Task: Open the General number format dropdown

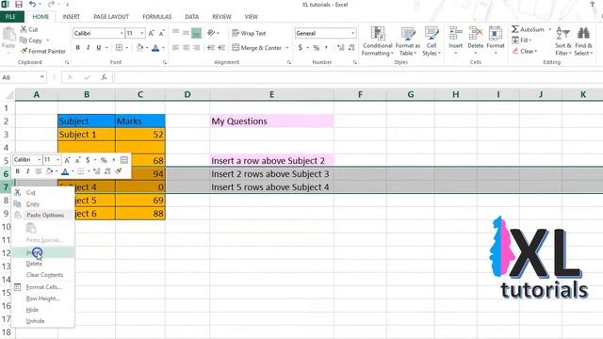Action: [x=352, y=34]
